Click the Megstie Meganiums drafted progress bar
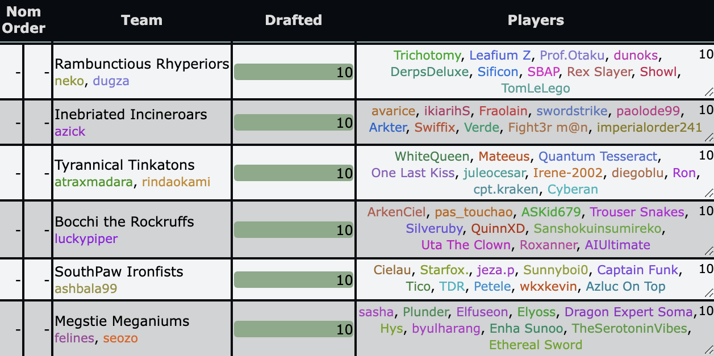The width and height of the screenshot is (714, 356). (x=294, y=329)
